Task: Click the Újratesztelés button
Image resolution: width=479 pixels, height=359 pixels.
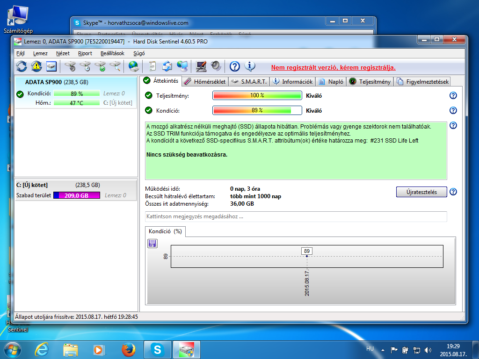Action: tap(421, 192)
